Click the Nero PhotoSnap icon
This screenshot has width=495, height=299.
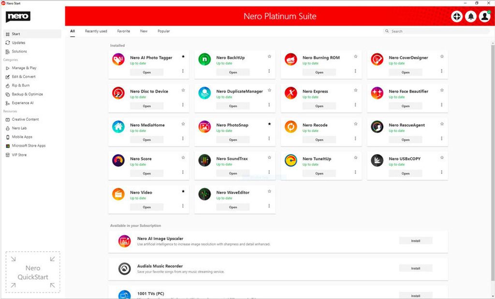(x=204, y=127)
